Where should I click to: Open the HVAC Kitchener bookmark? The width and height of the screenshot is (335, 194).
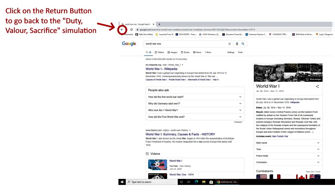pos(209,34)
